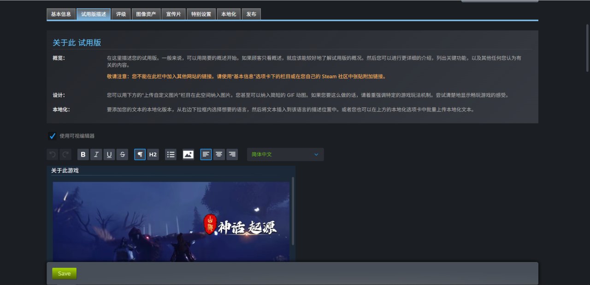Click the 神话起源 banner image in editor
590x285 pixels.
[x=171, y=222]
